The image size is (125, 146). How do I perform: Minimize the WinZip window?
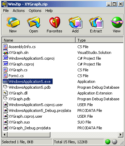point(109,4)
